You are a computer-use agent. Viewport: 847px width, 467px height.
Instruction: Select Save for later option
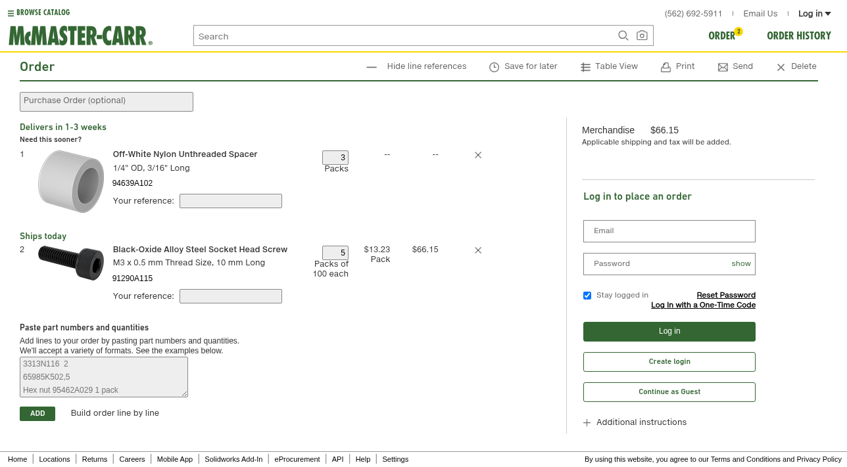531,66
